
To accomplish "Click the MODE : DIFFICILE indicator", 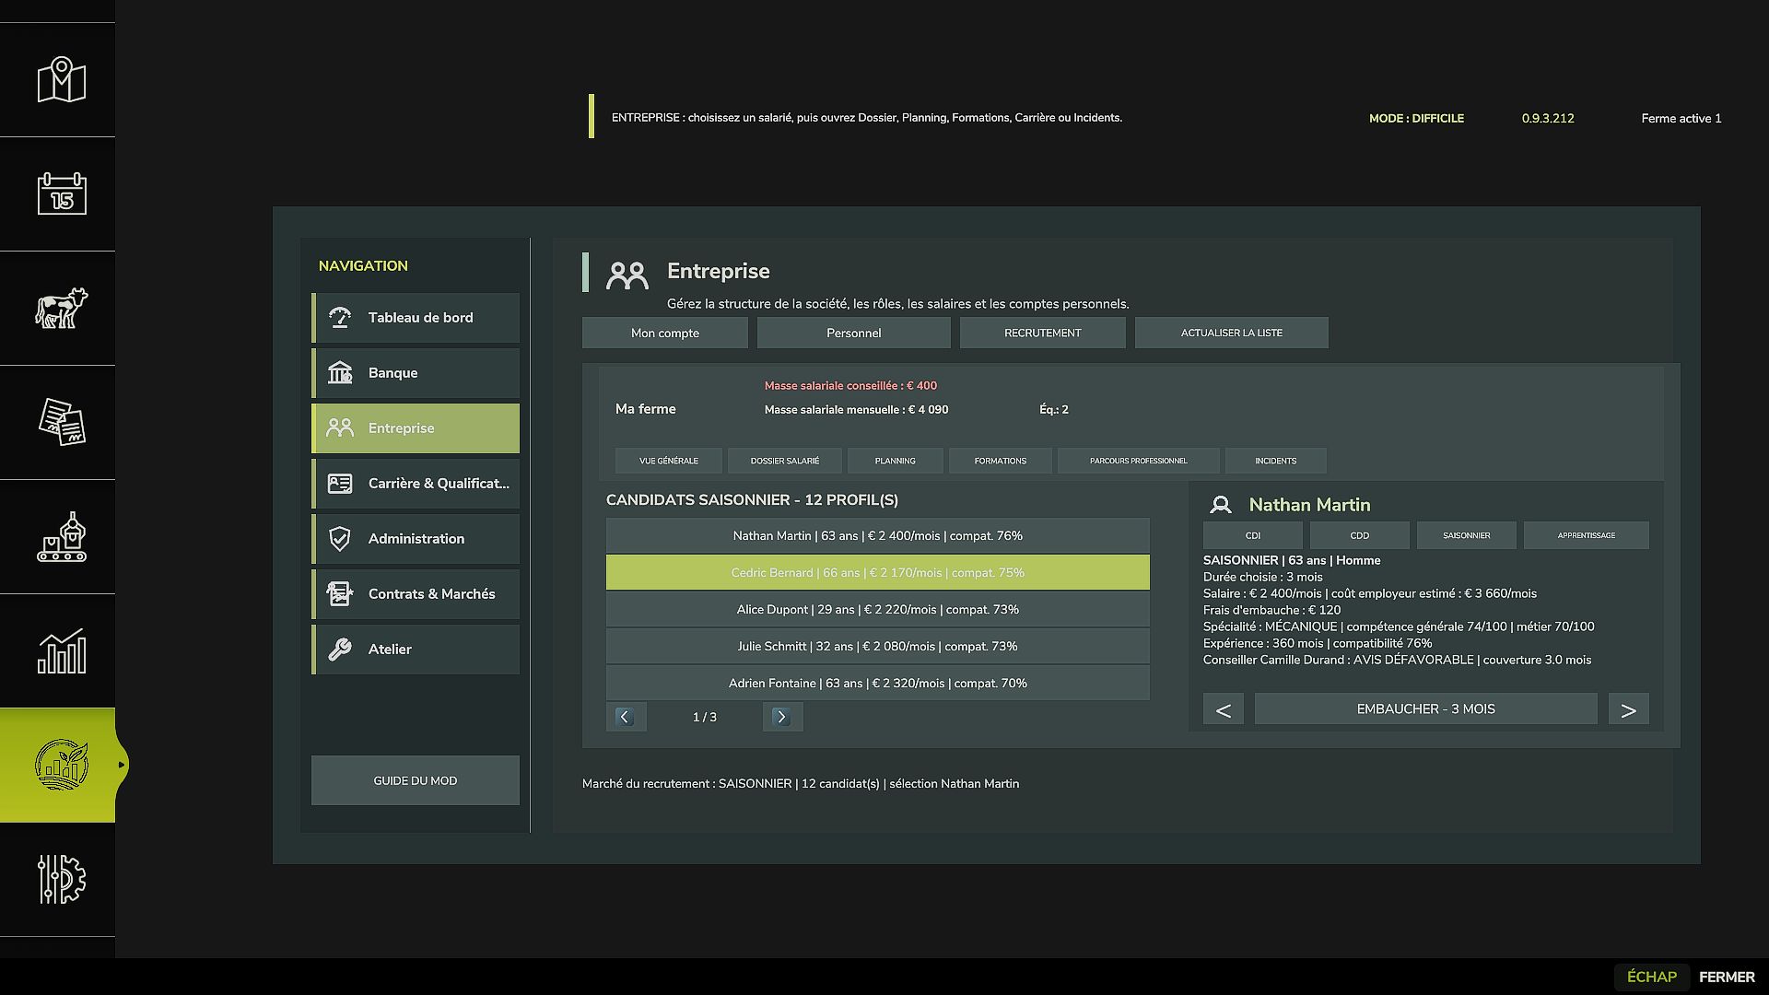I will 1416,118.
